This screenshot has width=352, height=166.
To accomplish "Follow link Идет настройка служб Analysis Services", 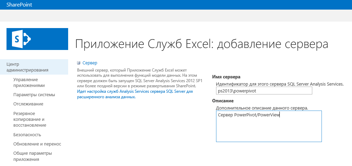I will pyautogui.click(x=135, y=94).
